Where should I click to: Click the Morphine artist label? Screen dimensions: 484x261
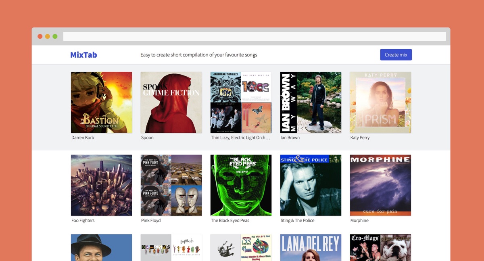[x=359, y=221]
